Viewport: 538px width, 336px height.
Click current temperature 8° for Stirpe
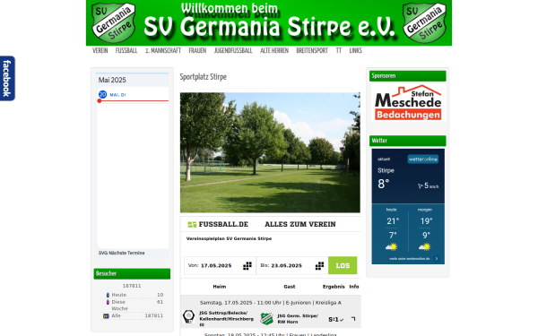tap(384, 184)
